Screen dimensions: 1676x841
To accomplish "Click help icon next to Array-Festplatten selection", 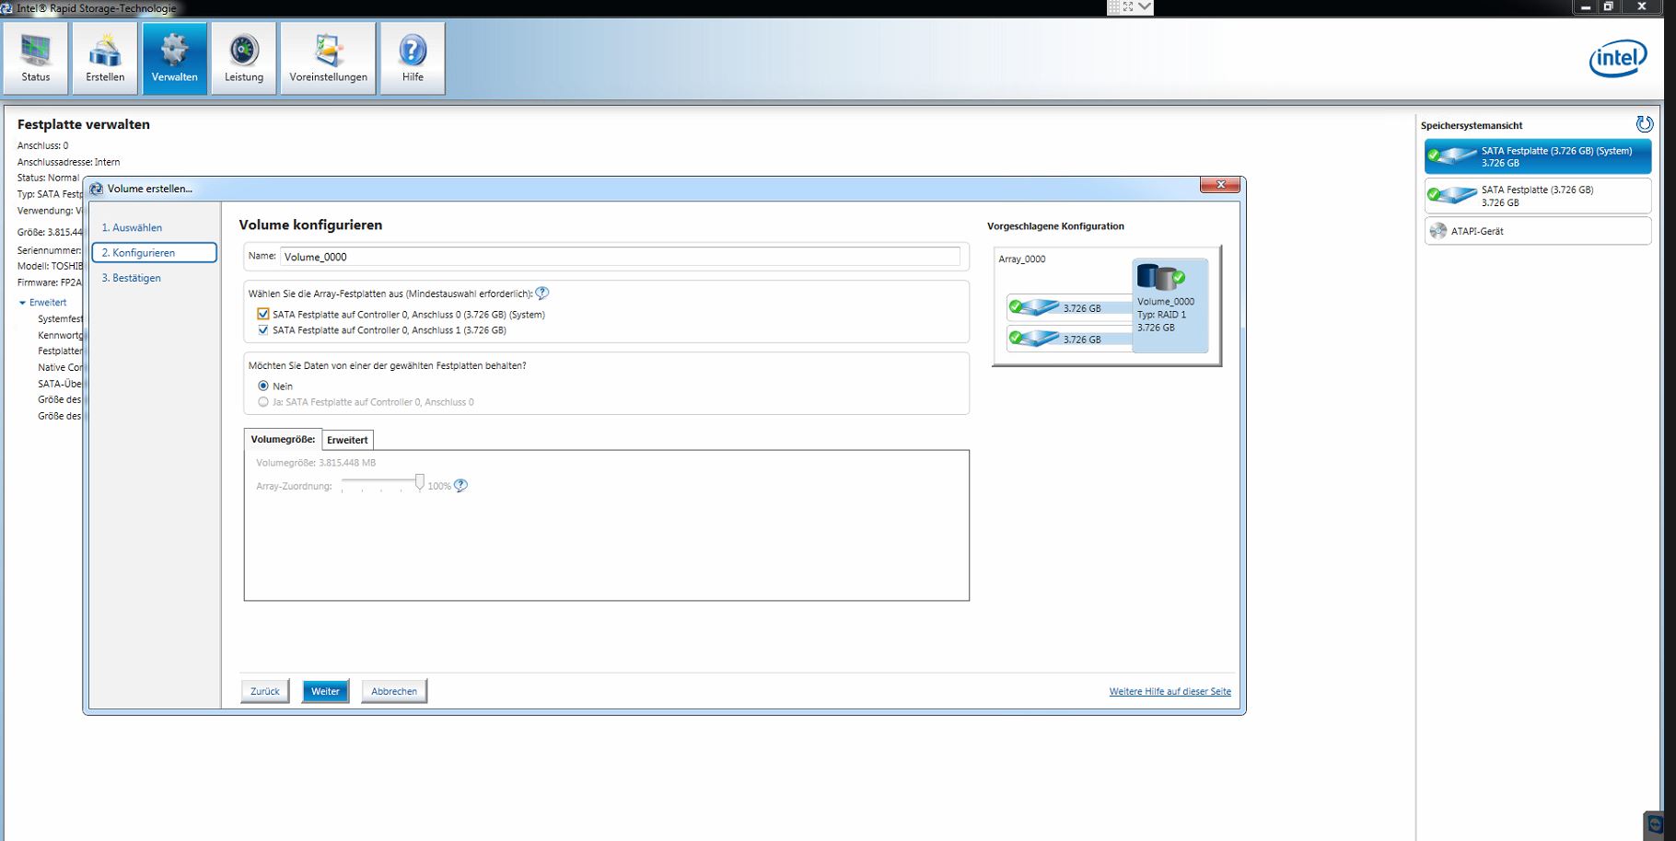I will coord(542,294).
